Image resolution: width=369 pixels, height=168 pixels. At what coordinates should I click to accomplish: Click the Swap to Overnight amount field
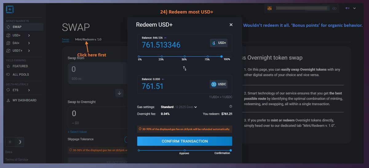coord(97,117)
